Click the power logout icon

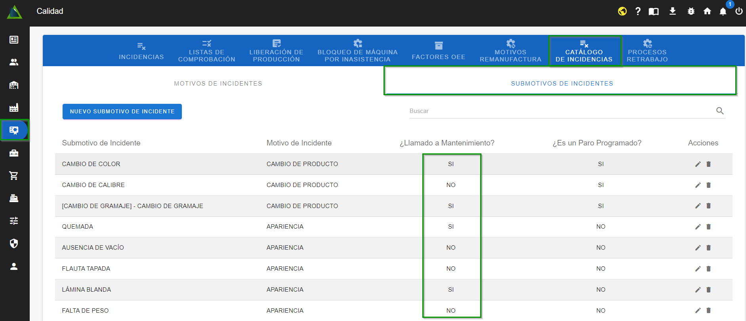pos(739,11)
